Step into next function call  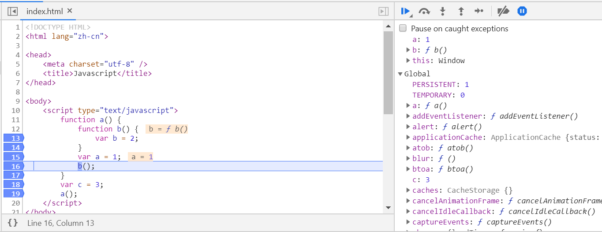point(443,11)
